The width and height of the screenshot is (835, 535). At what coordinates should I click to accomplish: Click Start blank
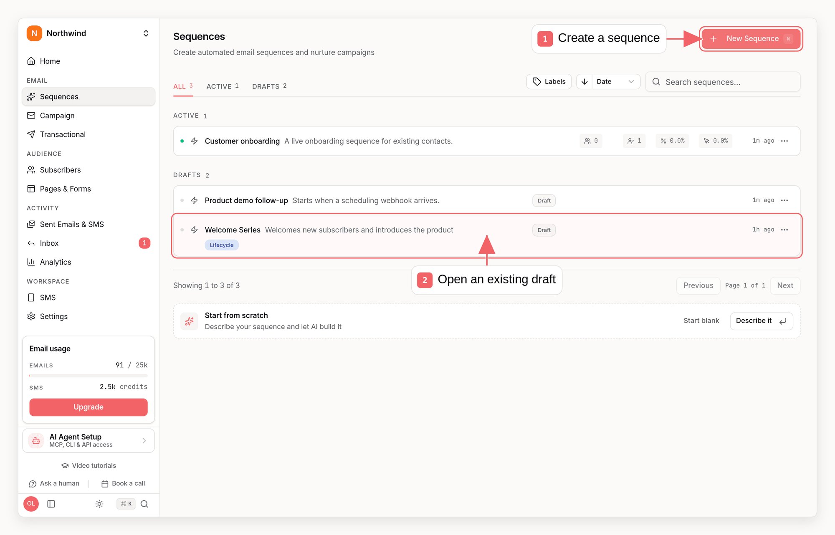coord(701,321)
